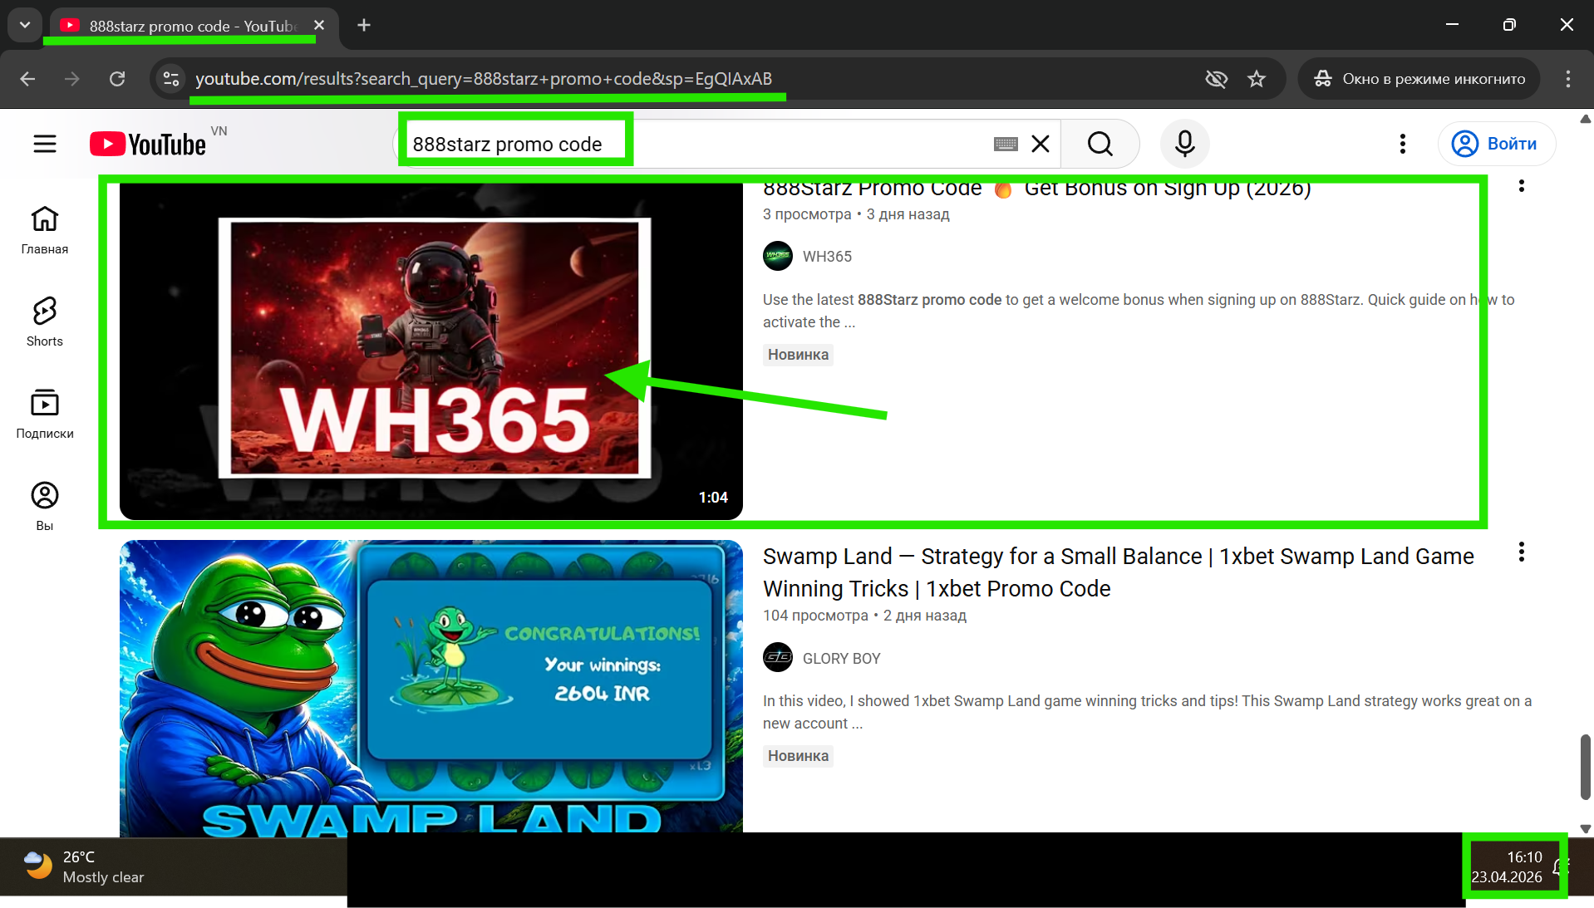Screen dimensions: 1594x908
Task: Play the WH365 astronaut video thumbnail
Action: [x=431, y=351]
